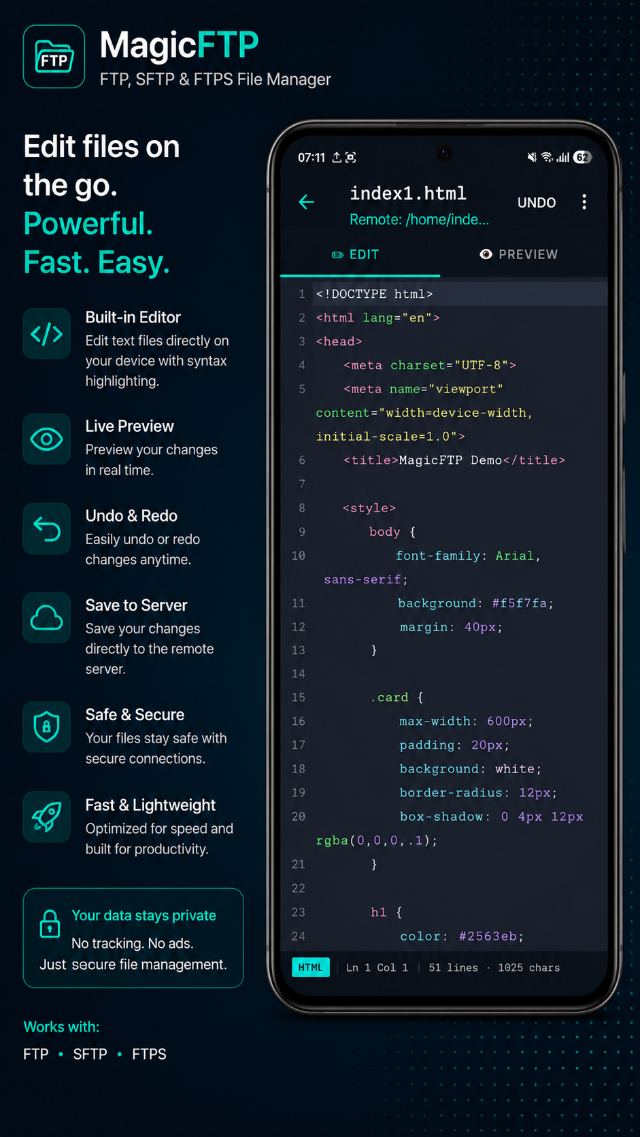640x1137 pixels.
Task: Click the Remote: /home/inde... path text
Action: 419,220
